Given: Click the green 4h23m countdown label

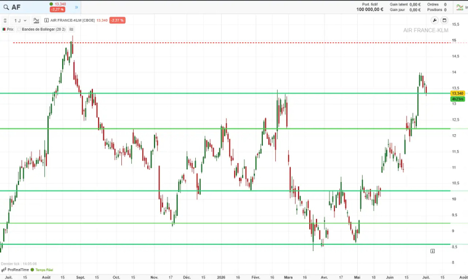Looking at the screenshot, I should 458,98.
